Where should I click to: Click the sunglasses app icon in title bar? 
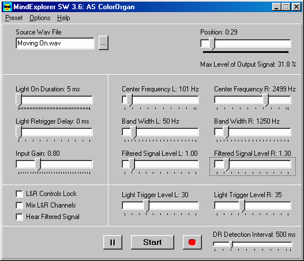pyautogui.click(x=7, y=7)
